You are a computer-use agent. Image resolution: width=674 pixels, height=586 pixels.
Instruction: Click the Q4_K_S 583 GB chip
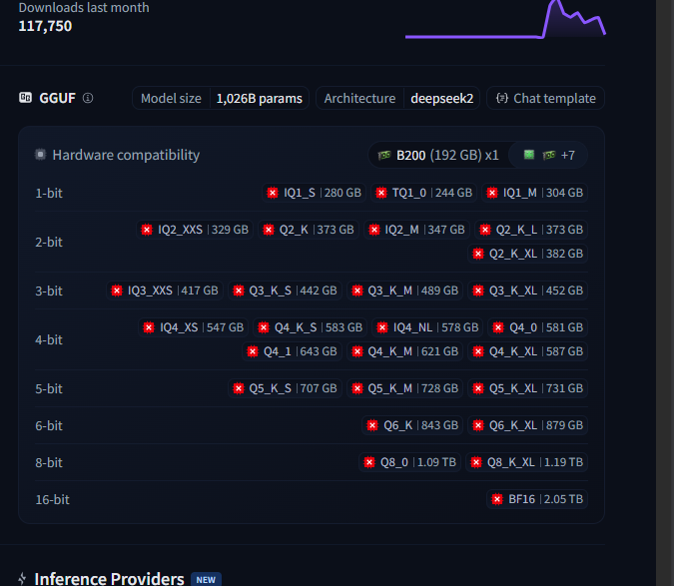pyautogui.click(x=310, y=327)
